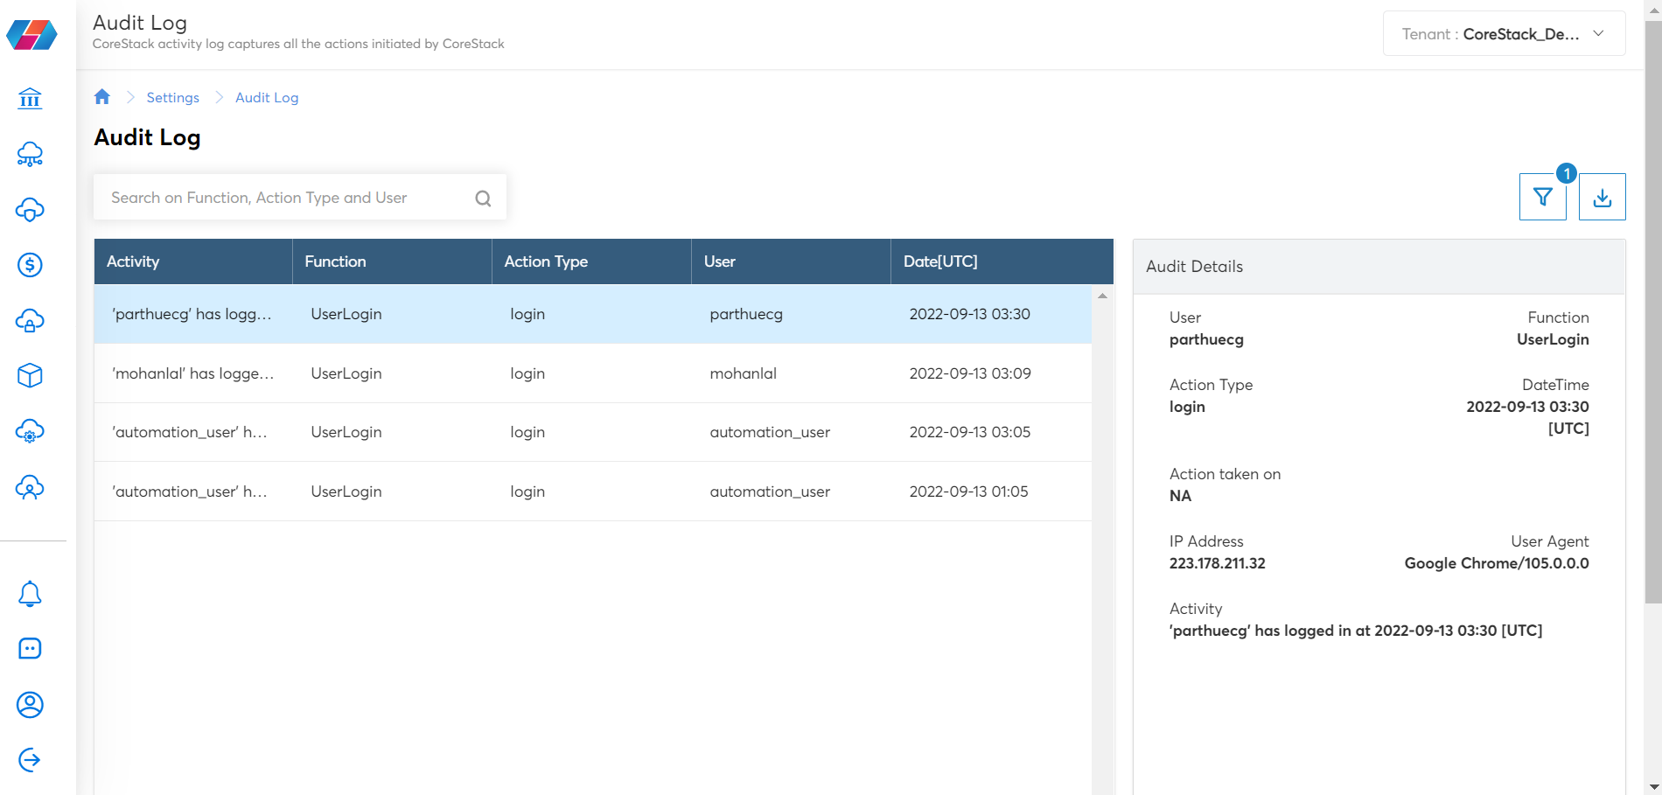Click the logout arrow icon
The width and height of the screenshot is (1662, 795).
coord(30,760)
